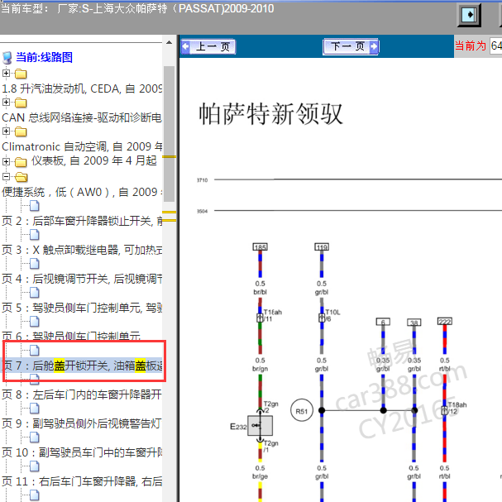Click the R51 circle in the diagram
This screenshot has width=502, height=502.
[302, 411]
